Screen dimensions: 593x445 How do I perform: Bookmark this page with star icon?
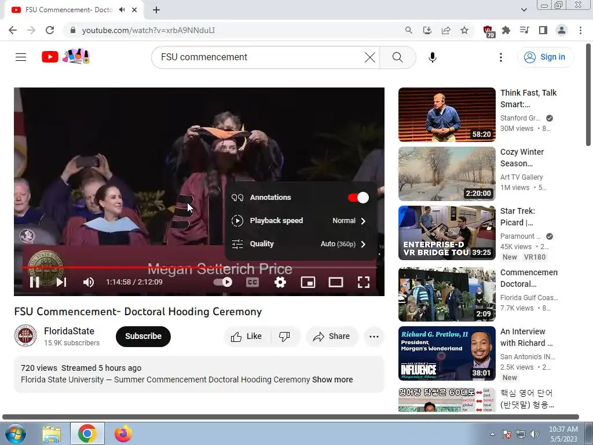(x=464, y=30)
